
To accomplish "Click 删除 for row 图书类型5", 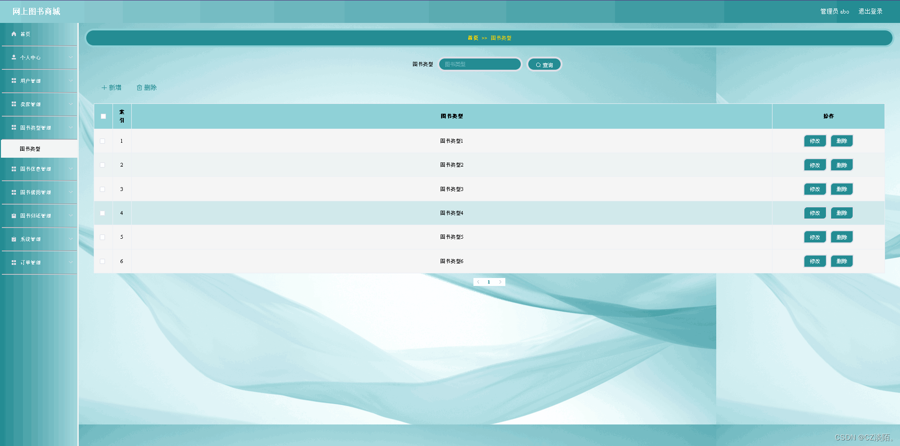I will [x=841, y=237].
